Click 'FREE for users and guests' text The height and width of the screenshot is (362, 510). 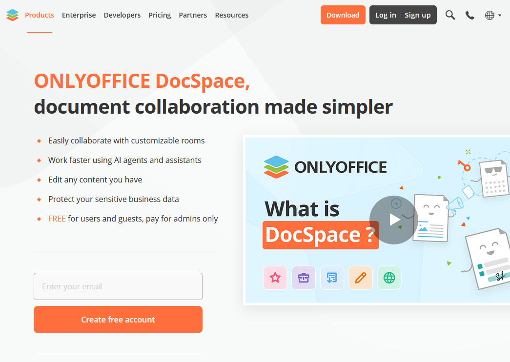coord(133,219)
